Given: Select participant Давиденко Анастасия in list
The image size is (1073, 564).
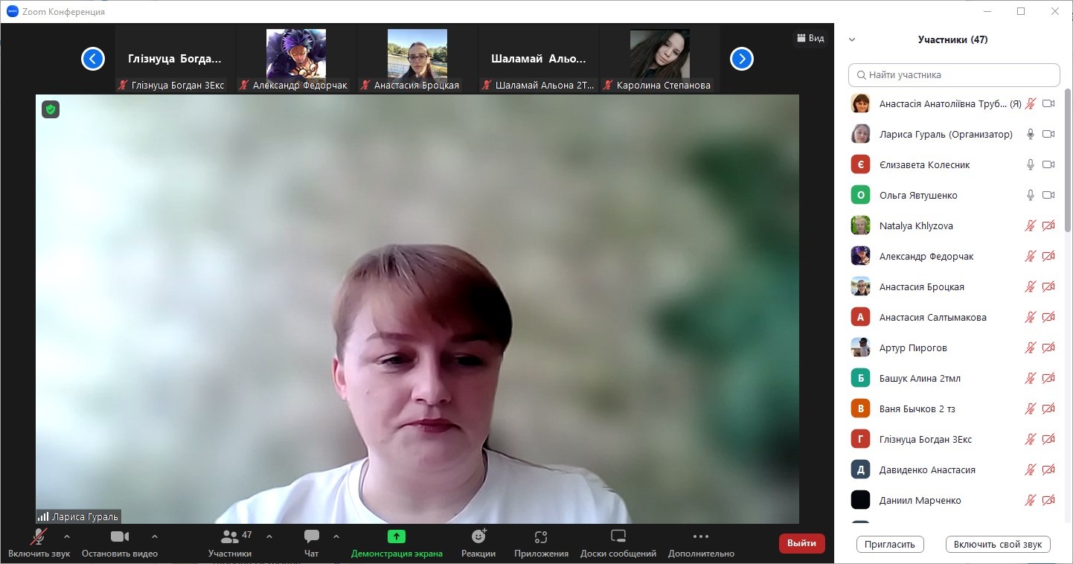Looking at the screenshot, I should pos(954,470).
